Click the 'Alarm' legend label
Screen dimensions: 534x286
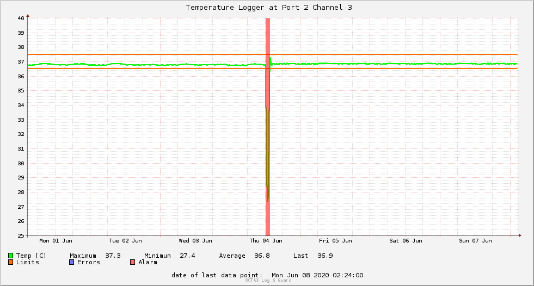coord(148,262)
